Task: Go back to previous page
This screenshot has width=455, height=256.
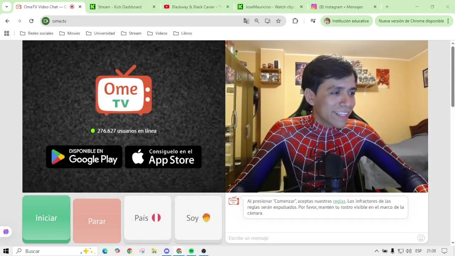Action: pos(7,21)
